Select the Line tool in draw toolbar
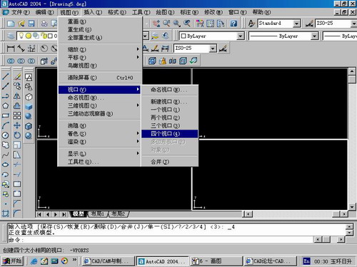The height and width of the screenshot is (267, 357). 6,76
